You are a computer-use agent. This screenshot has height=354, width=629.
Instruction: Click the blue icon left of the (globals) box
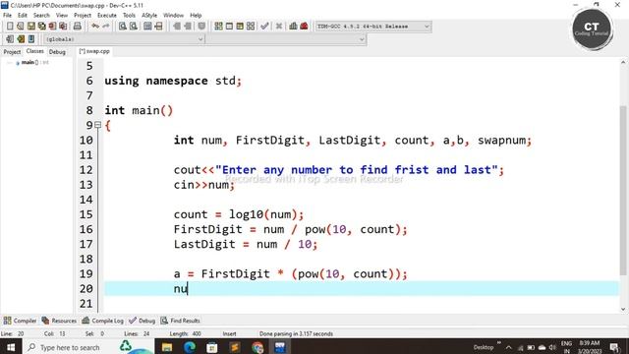point(31,39)
